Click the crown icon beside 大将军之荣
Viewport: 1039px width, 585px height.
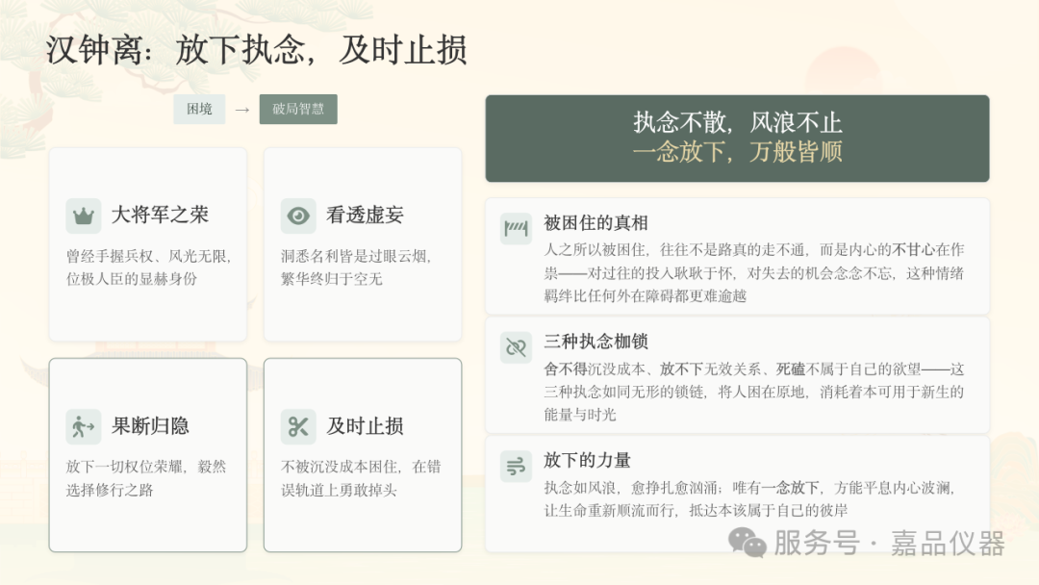click(84, 216)
